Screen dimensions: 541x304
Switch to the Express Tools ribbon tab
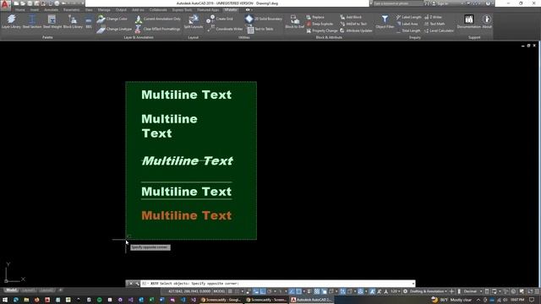click(183, 10)
